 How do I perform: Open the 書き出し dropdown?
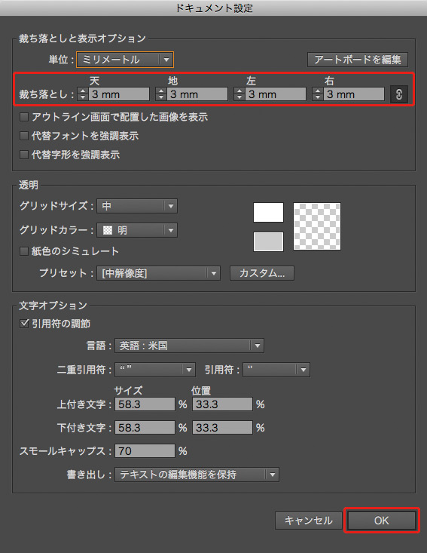click(197, 475)
